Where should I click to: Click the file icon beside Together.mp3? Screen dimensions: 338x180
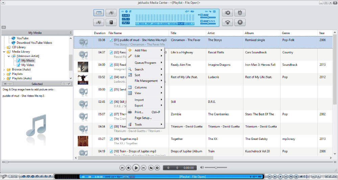click(x=111, y=139)
